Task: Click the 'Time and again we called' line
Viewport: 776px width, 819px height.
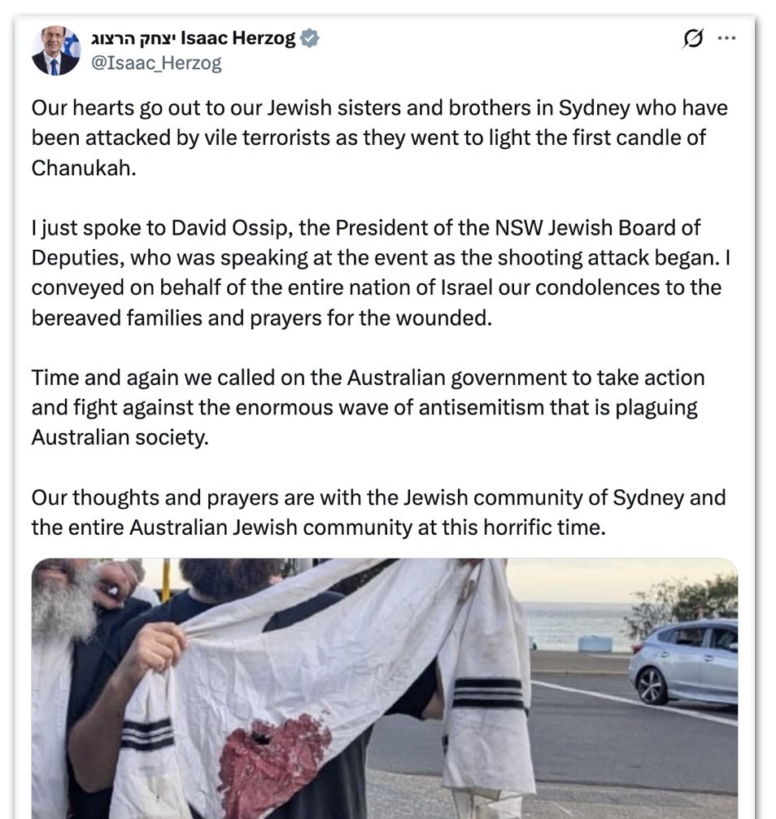Action: click(368, 378)
